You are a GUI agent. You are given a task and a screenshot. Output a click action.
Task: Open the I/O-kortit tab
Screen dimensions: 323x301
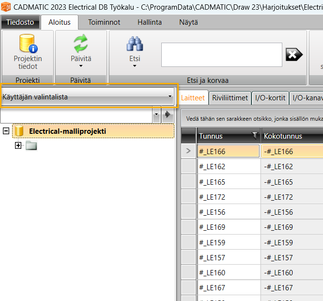270,98
